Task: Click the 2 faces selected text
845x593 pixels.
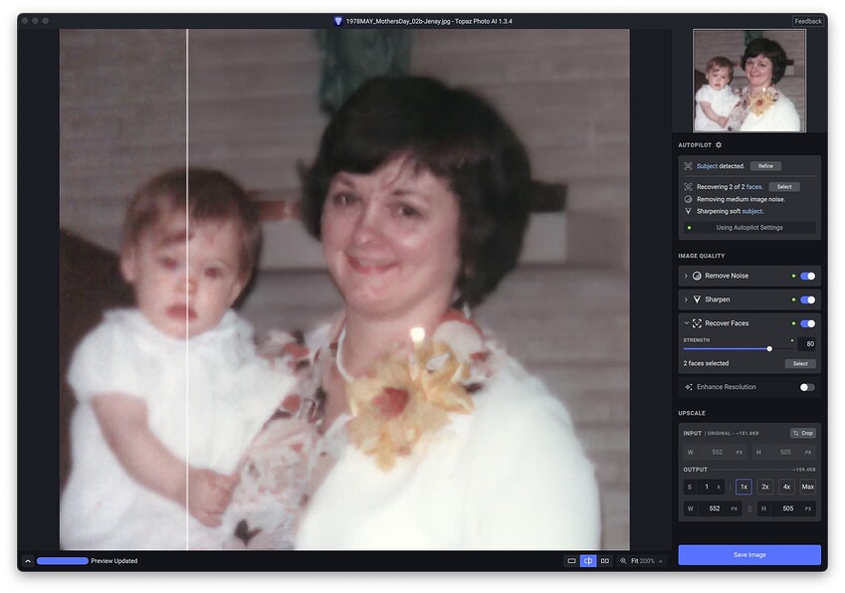Action: tap(706, 363)
